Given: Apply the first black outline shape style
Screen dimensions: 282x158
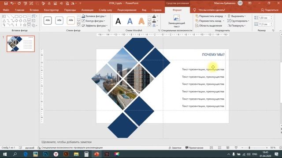Looking at the screenshot, I should pos(48,21).
